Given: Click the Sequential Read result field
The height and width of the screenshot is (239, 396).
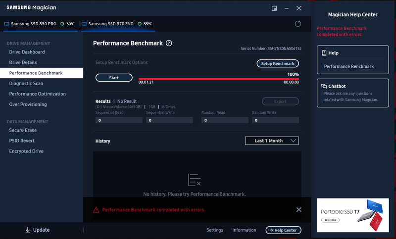Looking at the screenshot, I should (119, 120).
